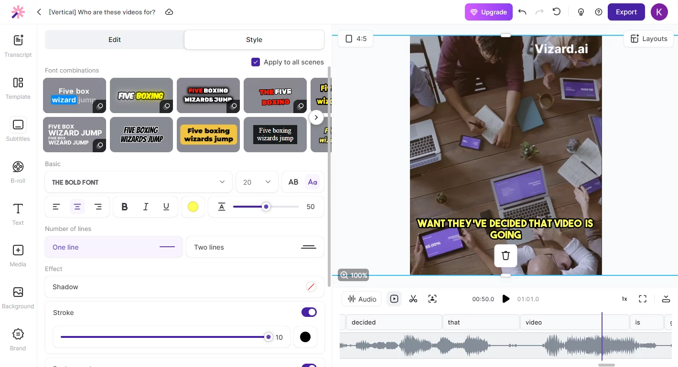This screenshot has width=678, height=367.
Task: Enter fullscreen preview mode
Action: click(x=643, y=299)
